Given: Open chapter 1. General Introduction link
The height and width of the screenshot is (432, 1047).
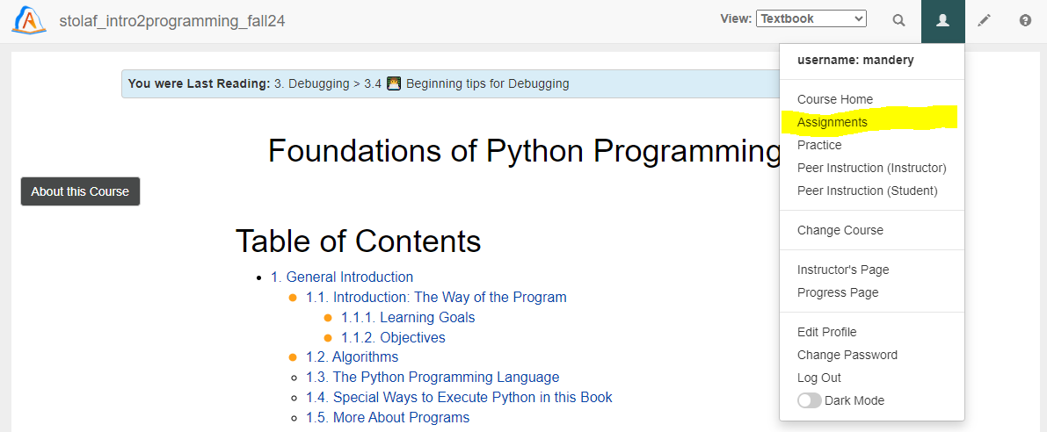Looking at the screenshot, I should coord(342,277).
